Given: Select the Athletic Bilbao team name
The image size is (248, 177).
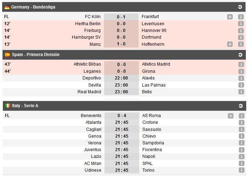Looking at the screenshot, I should pos(87,64).
